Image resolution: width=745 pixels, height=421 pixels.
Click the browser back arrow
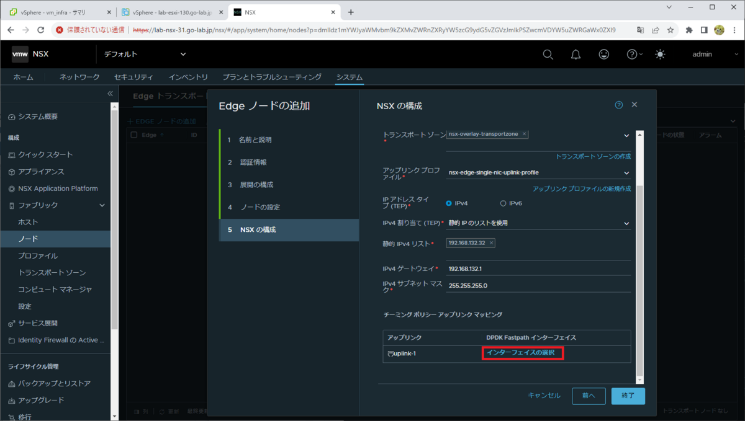tap(11, 30)
